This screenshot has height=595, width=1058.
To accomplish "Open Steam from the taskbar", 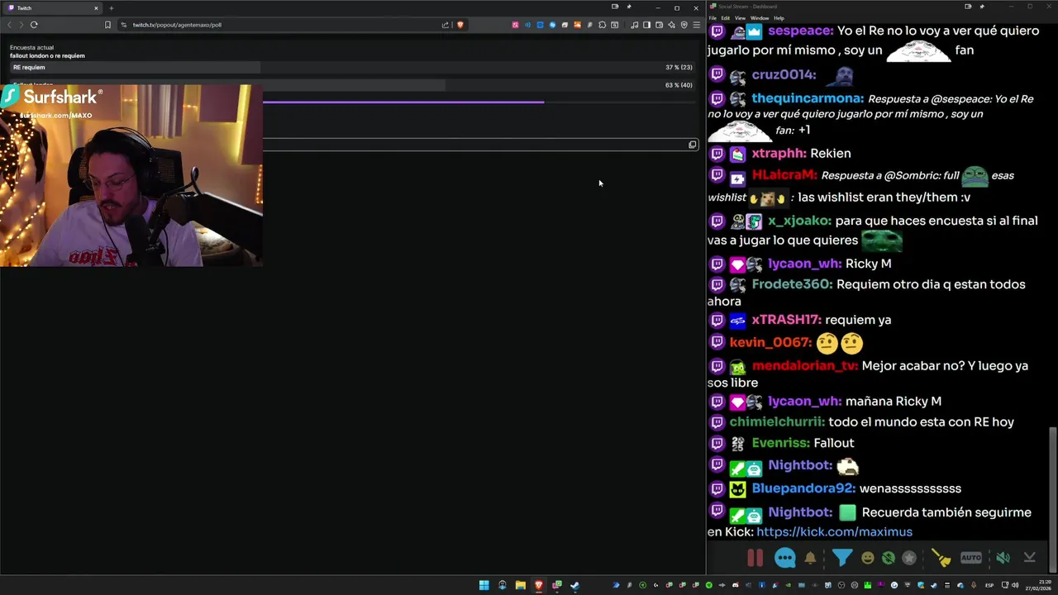I will click(x=574, y=585).
